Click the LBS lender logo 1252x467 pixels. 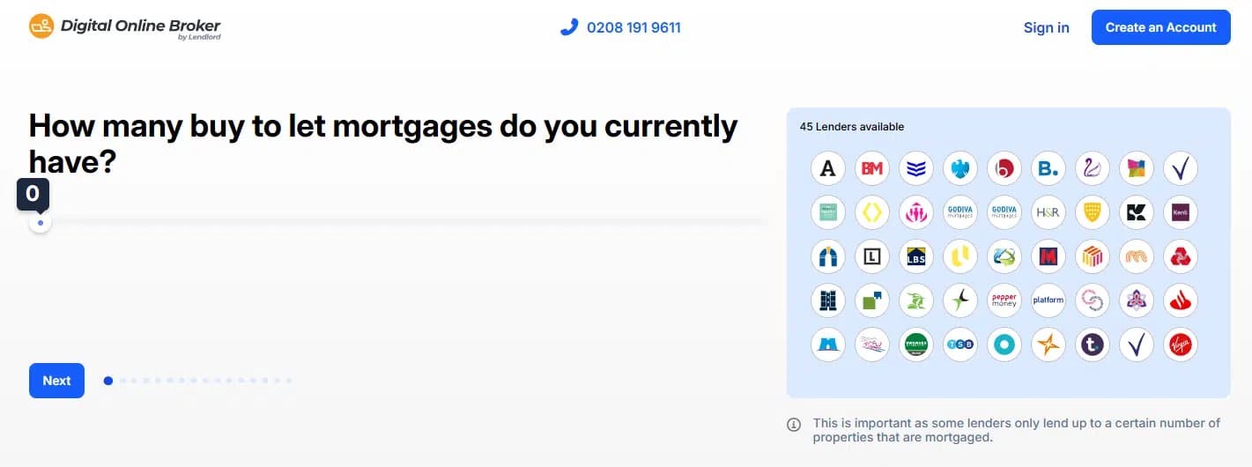[x=916, y=256]
